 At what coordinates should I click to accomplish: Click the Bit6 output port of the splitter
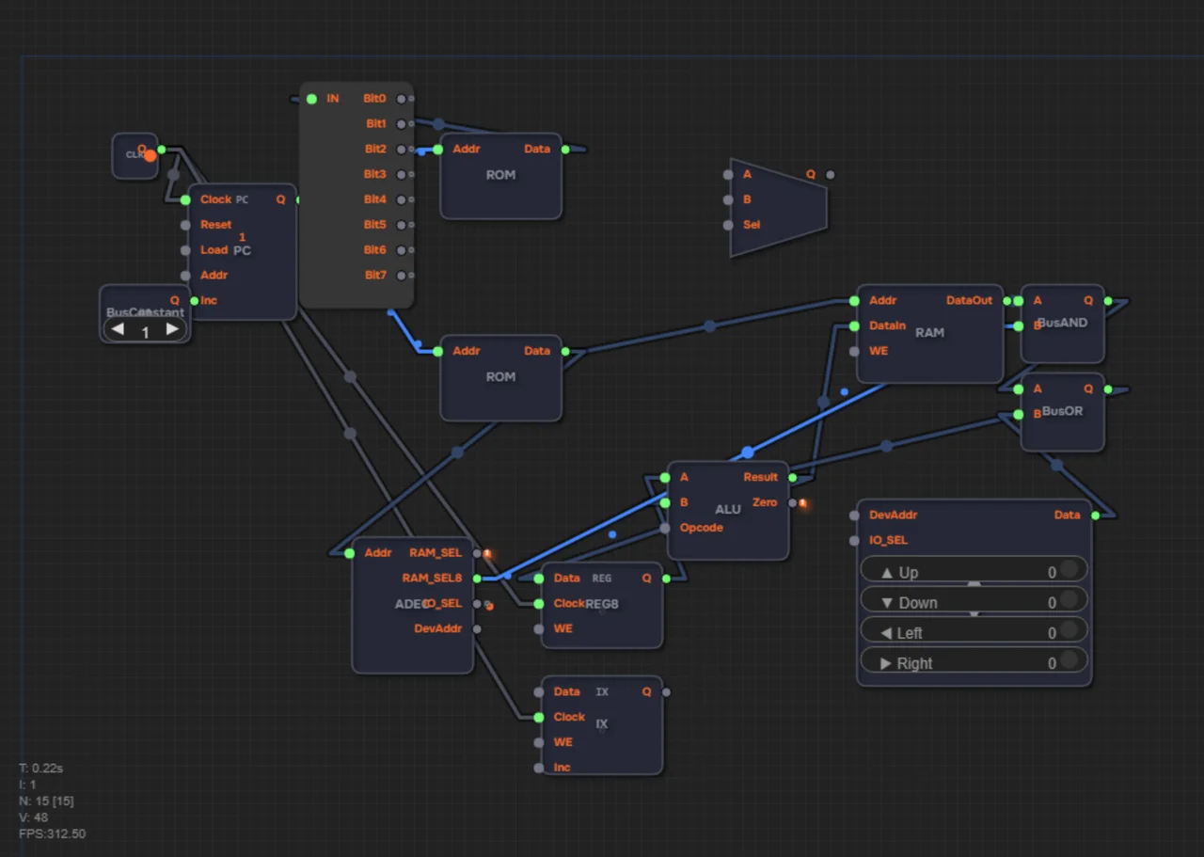(402, 250)
